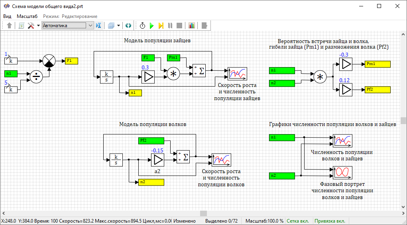Image resolution: width=407 pixels, height=225 pixels.
Task: Click the timer stopwatch icon
Action: tap(142, 26)
